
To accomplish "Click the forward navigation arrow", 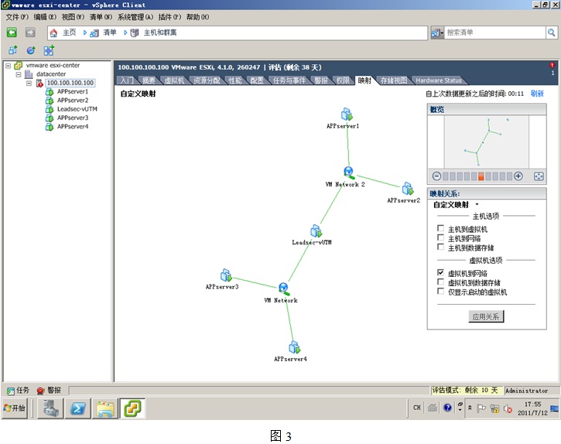I will click(x=30, y=32).
